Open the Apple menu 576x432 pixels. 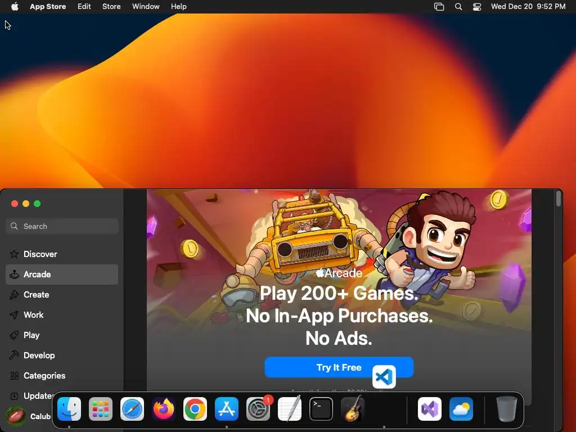tap(15, 6)
